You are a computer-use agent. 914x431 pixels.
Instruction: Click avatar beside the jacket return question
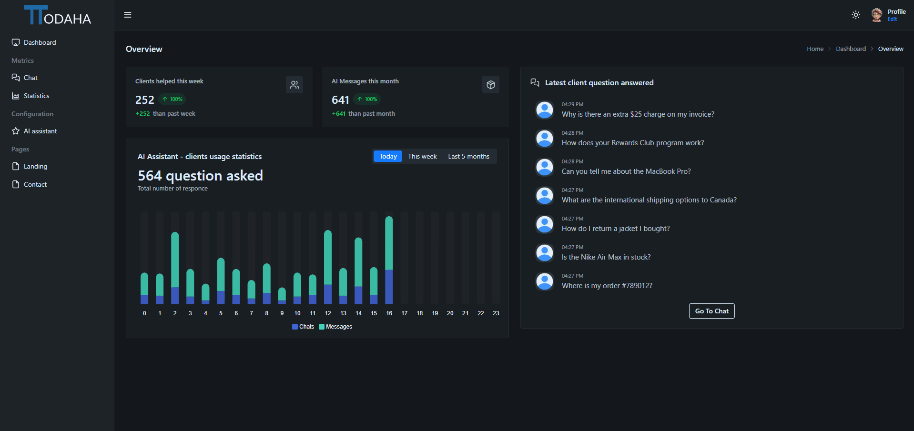(544, 224)
